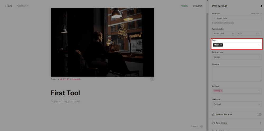Open the help question mark icon

pos(201,127)
